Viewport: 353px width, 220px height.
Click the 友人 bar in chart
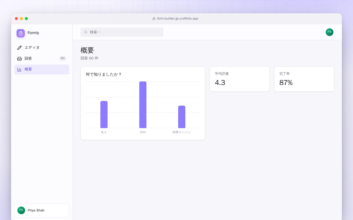pos(104,114)
